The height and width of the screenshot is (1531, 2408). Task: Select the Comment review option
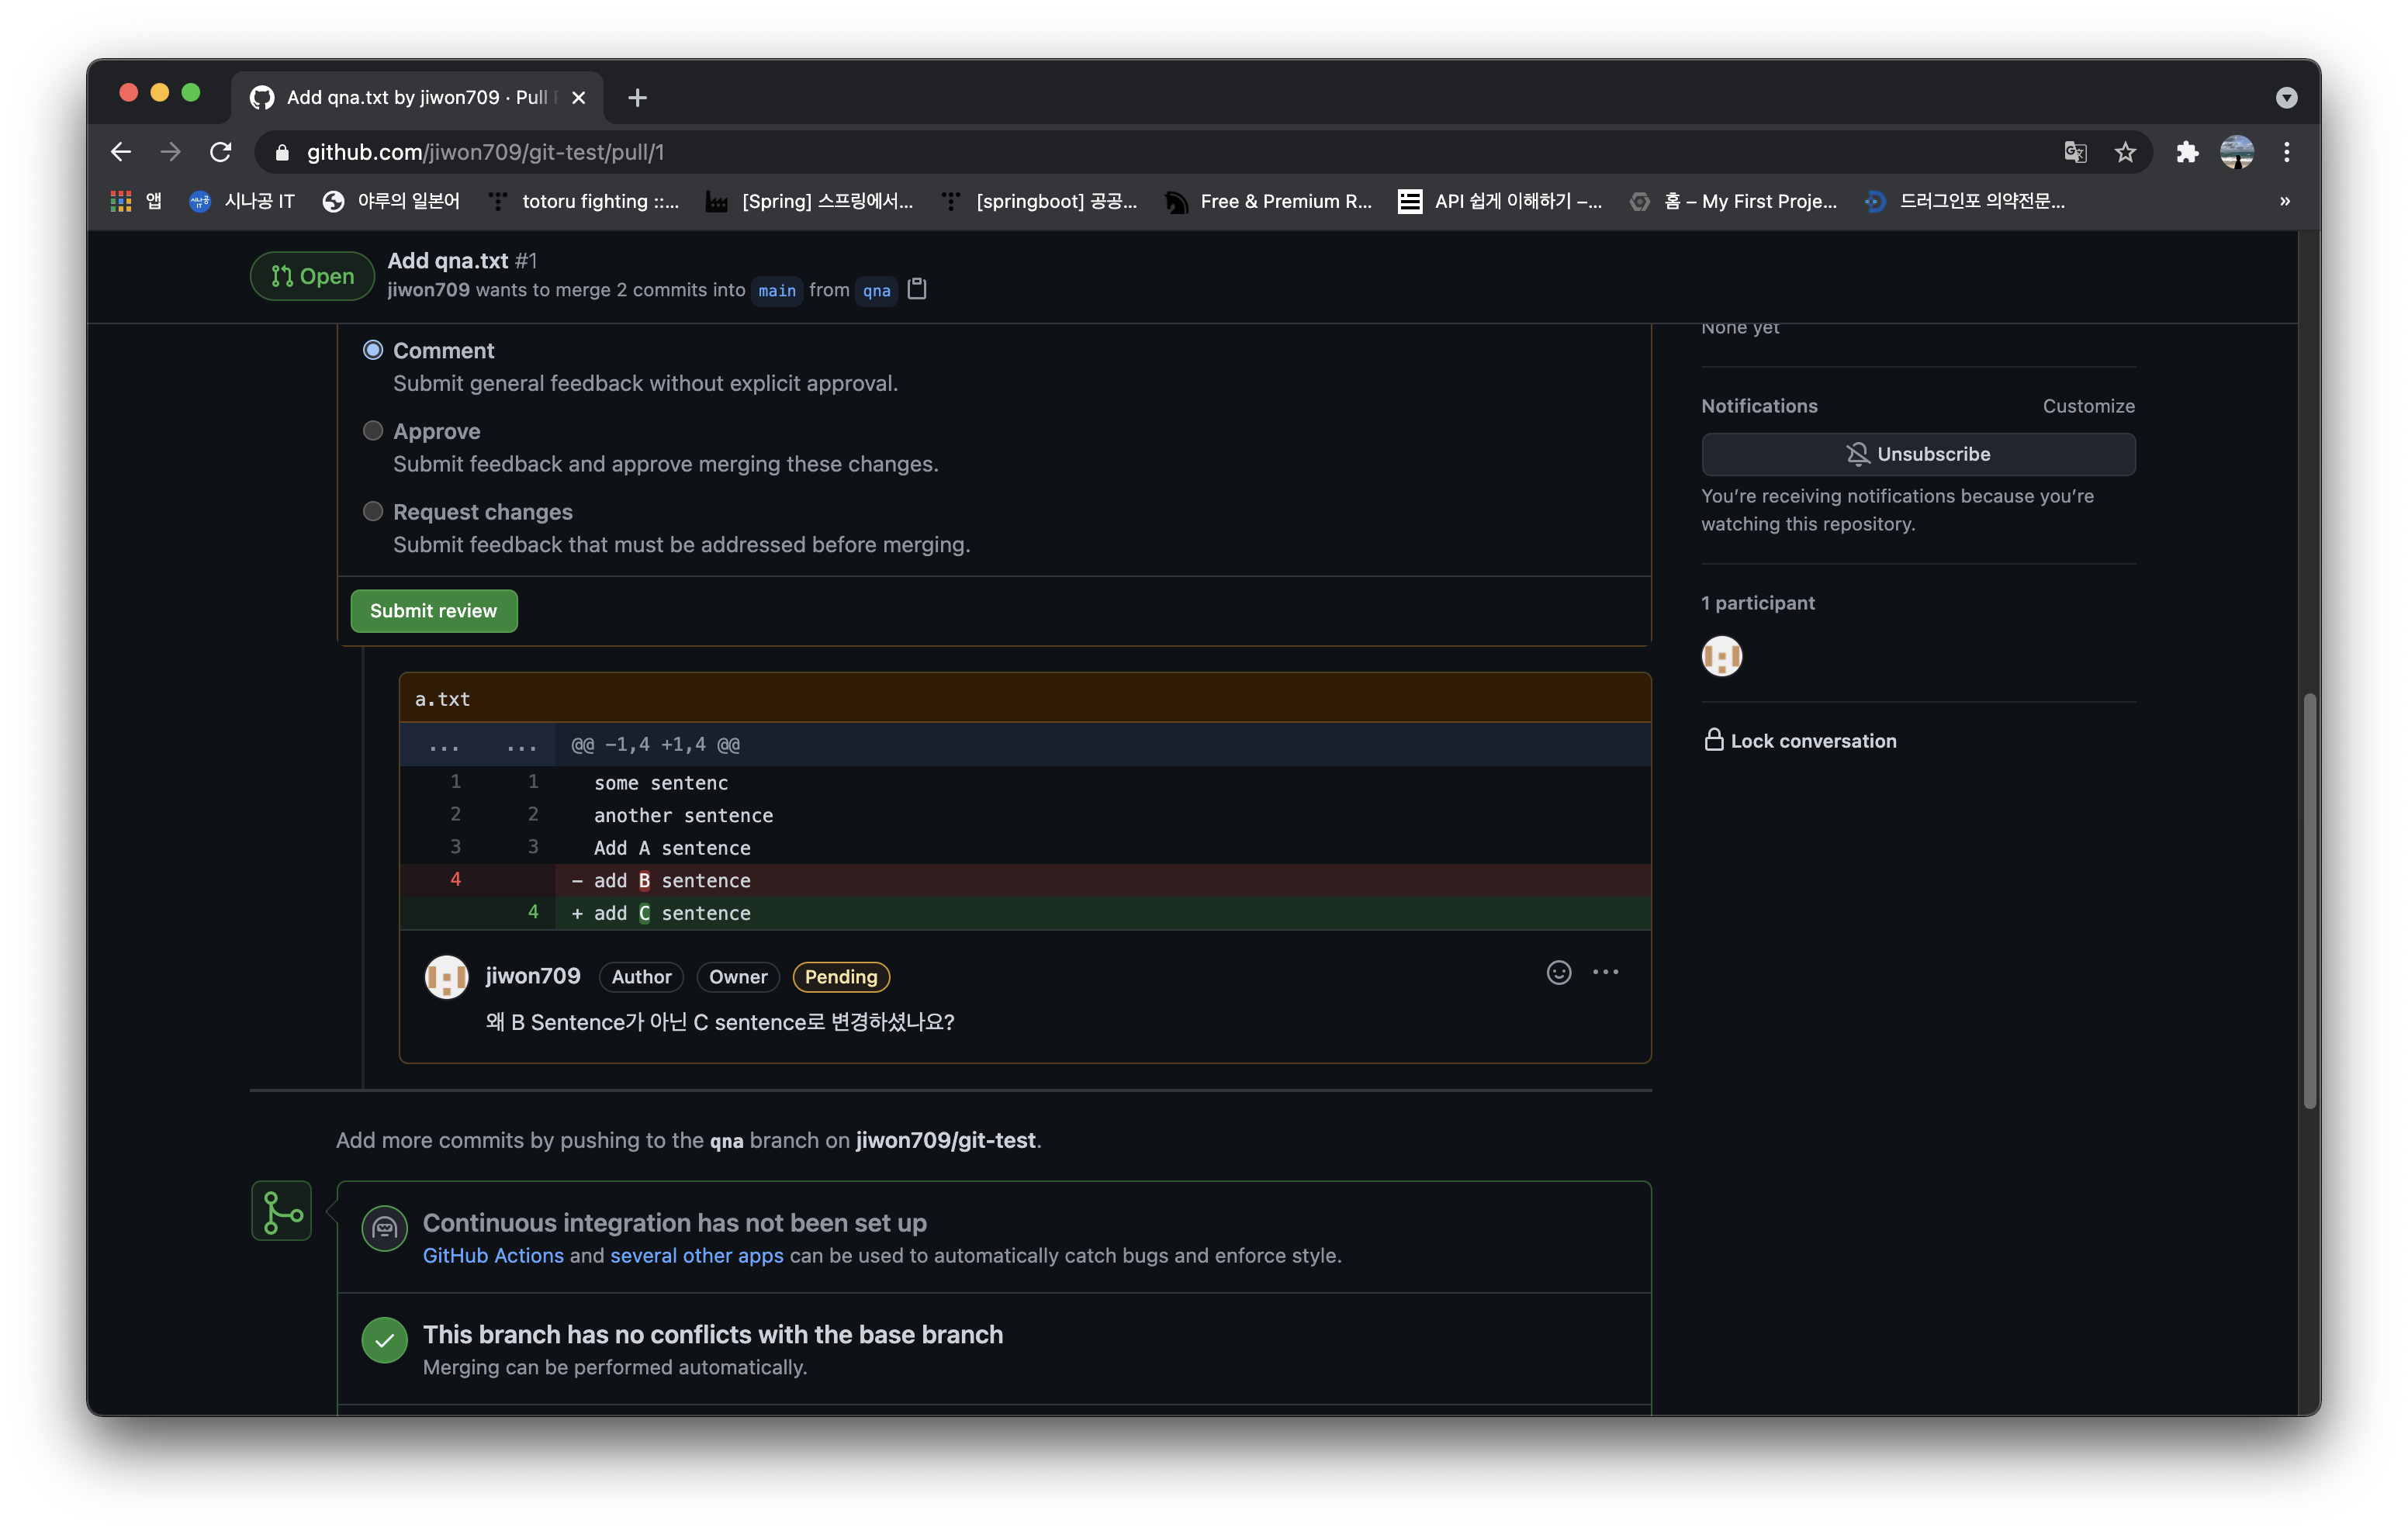[x=373, y=350]
